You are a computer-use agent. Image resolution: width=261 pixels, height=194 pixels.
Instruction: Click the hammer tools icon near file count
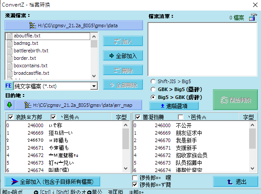(x=253, y=17)
